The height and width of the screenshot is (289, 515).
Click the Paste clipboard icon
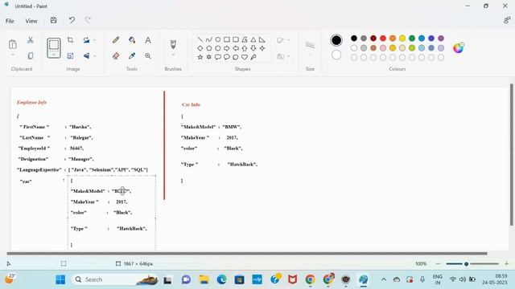[13, 44]
